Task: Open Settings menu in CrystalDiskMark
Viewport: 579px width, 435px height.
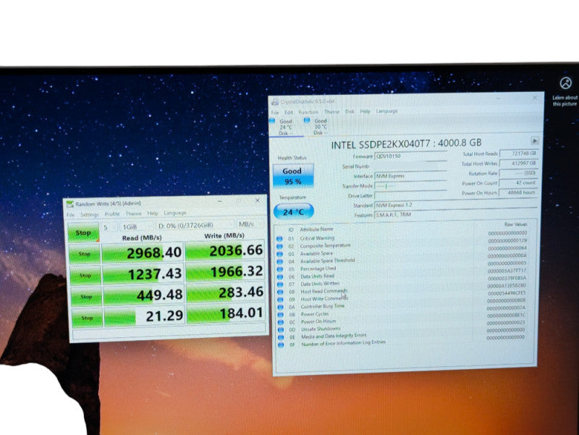Action: (x=89, y=214)
